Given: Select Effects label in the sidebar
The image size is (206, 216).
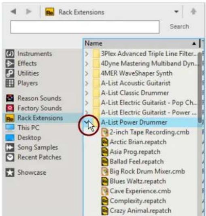Looking at the screenshot, I should click(27, 64).
